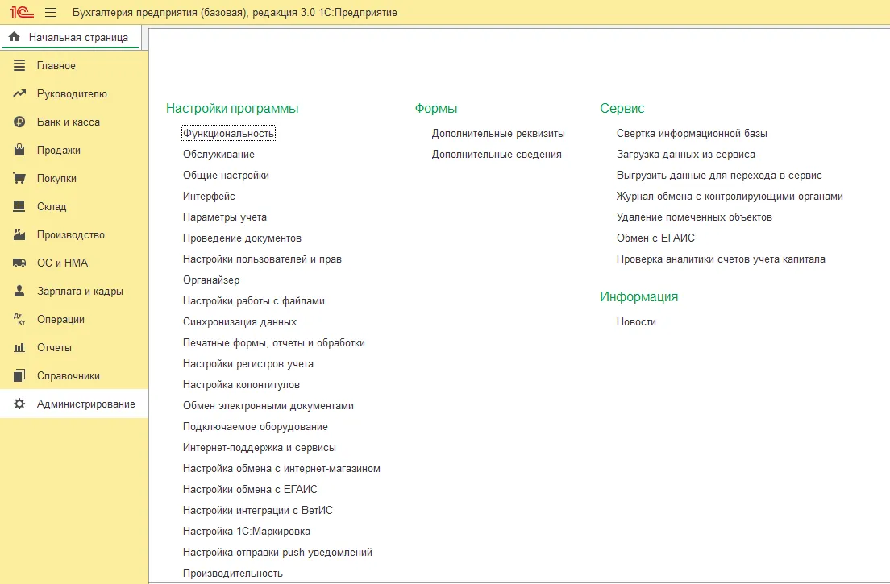
Task: Click the Отчеты bar chart icon
Action: [19, 347]
